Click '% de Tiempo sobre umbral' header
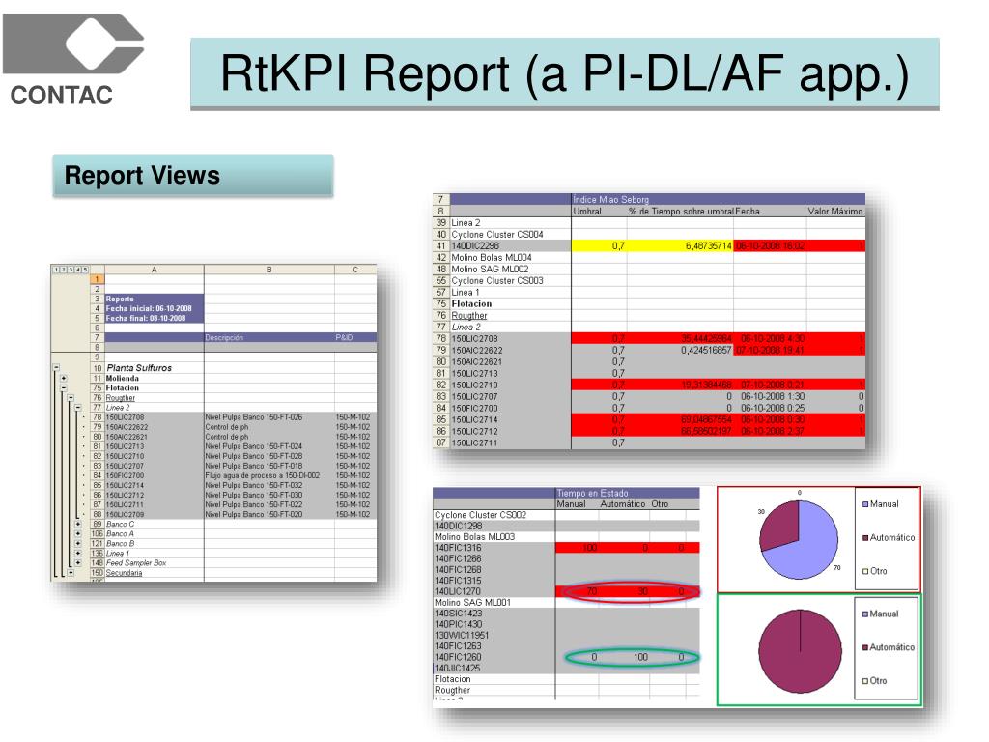This screenshot has height=742, width=989. coord(681,212)
